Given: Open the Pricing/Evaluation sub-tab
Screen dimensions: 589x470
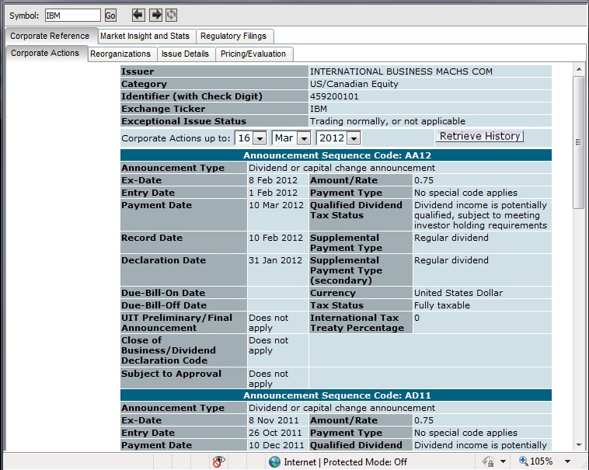Looking at the screenshot, I should point(253,54).
